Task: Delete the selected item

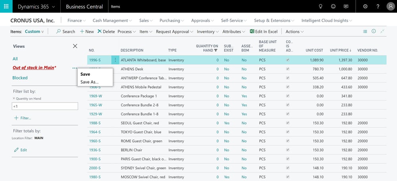Action: click(x=106, y=32)
